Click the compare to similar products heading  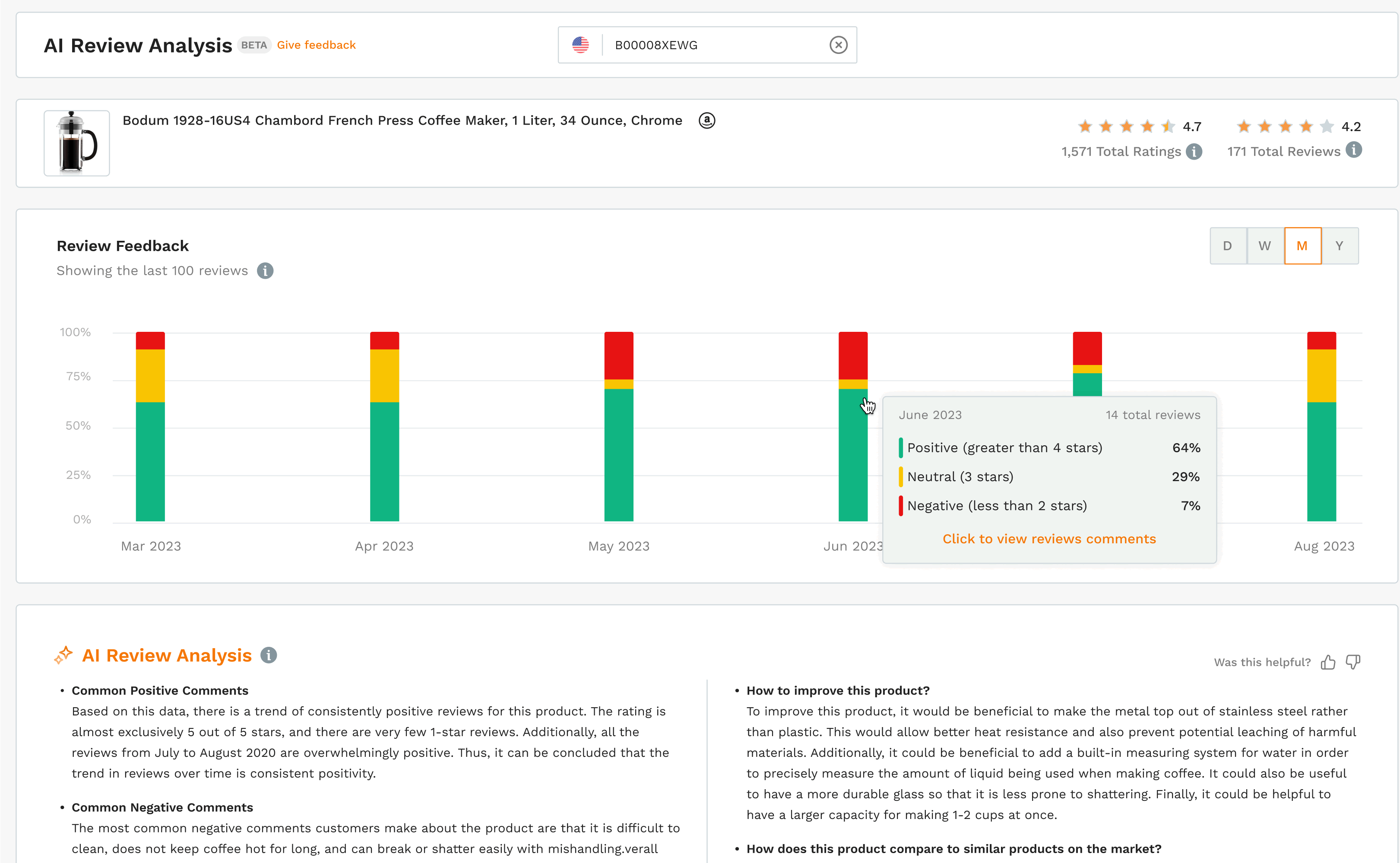pos(954,849)
